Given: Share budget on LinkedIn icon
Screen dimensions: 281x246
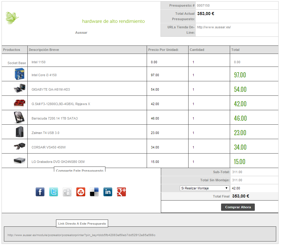Looking at the screenshot, I should click(x=108, y=192).
